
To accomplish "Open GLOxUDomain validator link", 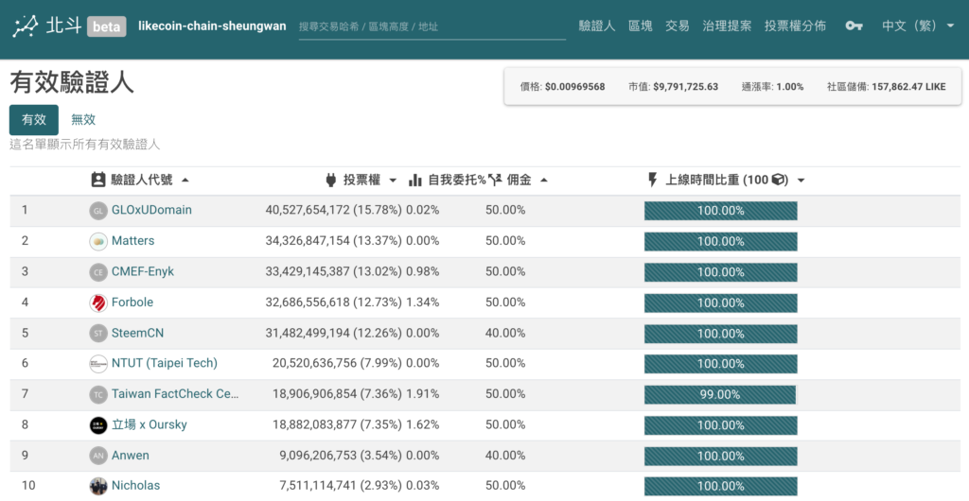I will 151,210.
